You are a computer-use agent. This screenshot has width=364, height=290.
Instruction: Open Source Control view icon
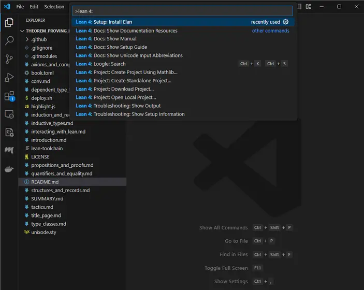9,59
